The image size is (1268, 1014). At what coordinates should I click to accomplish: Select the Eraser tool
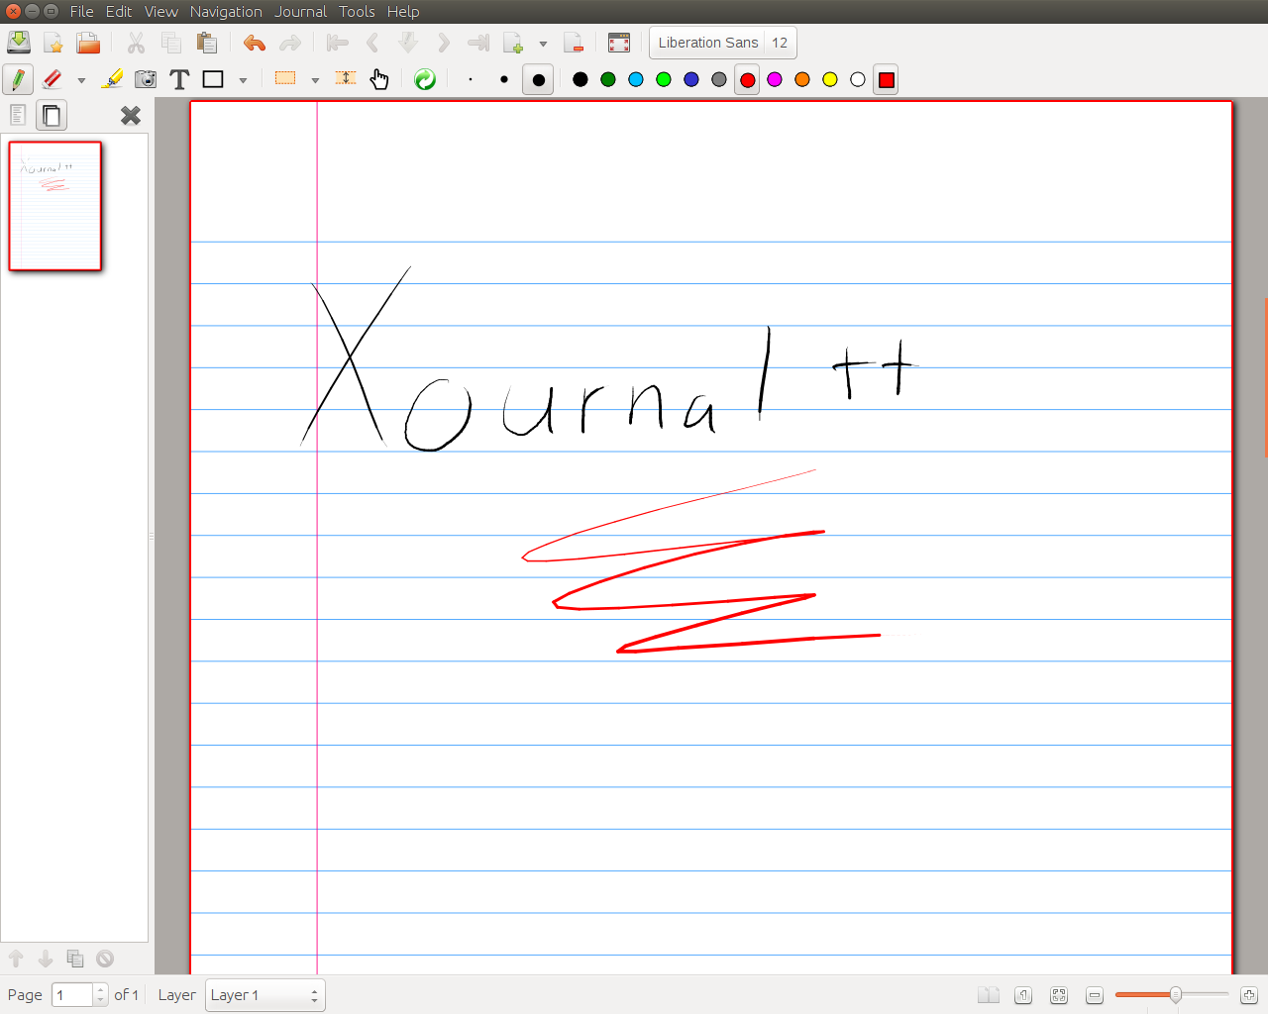(53, 79)
